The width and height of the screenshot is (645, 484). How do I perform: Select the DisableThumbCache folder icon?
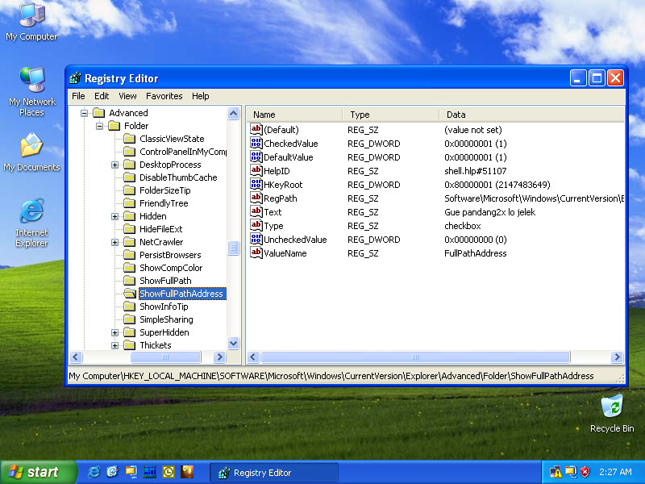(x=130, y=177)
